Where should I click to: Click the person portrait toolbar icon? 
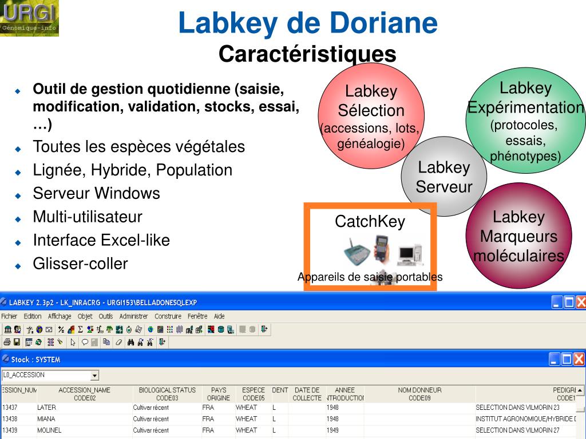tap(18, 330)
